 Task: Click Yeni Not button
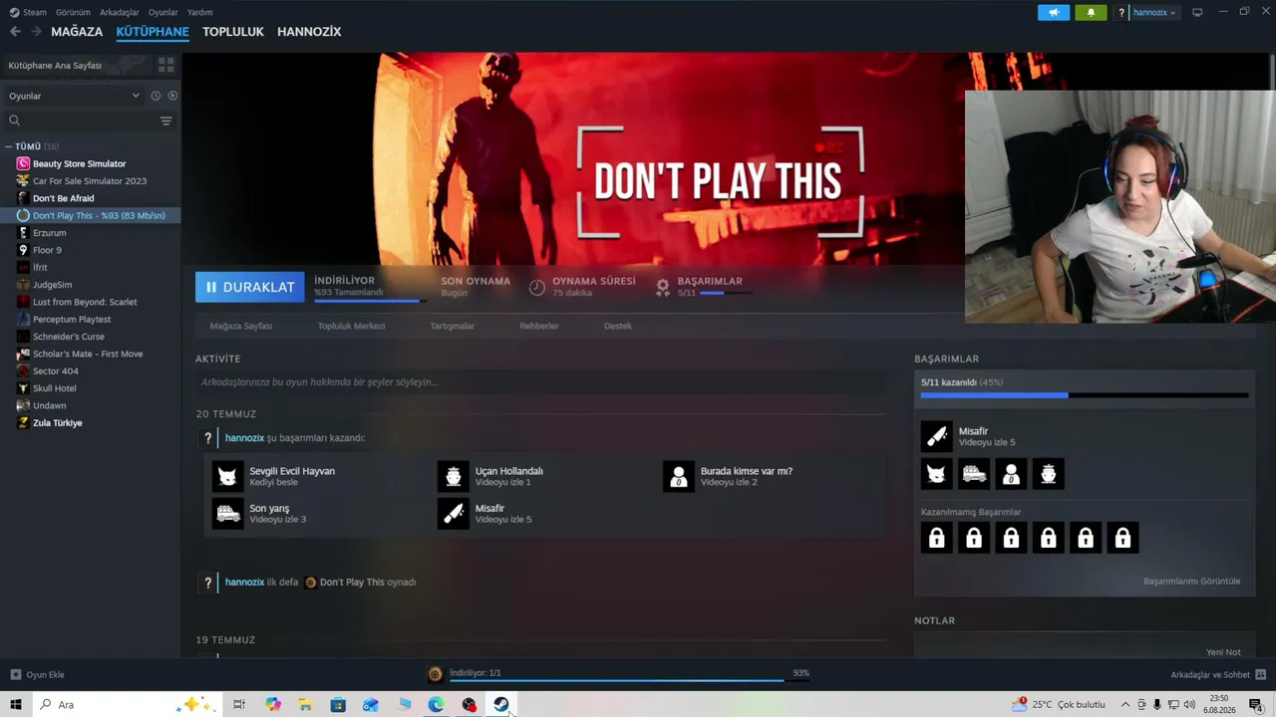click(1223, 652)
